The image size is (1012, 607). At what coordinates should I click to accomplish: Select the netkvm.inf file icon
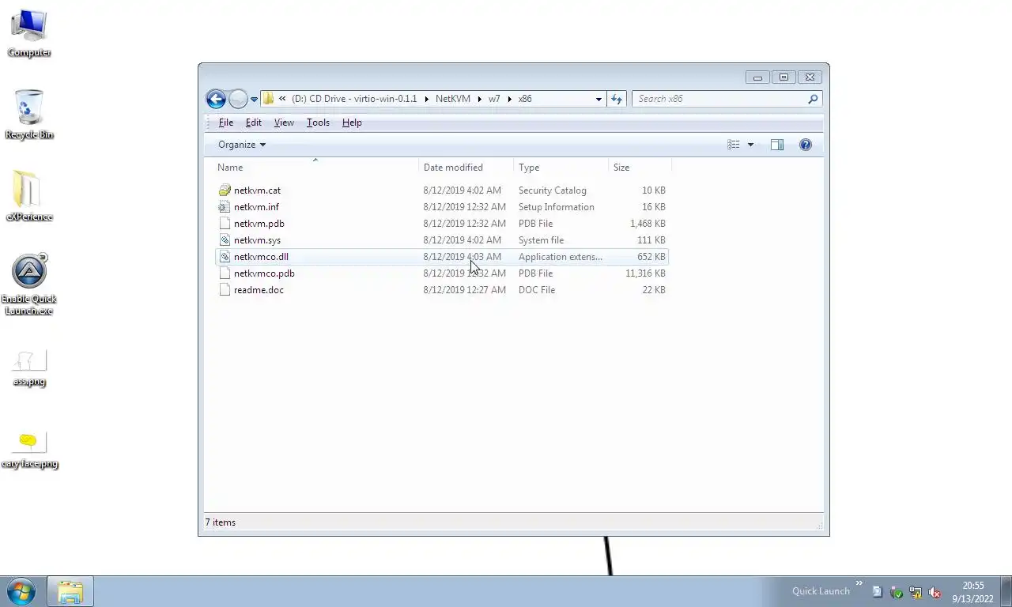(x=225, y=207)
